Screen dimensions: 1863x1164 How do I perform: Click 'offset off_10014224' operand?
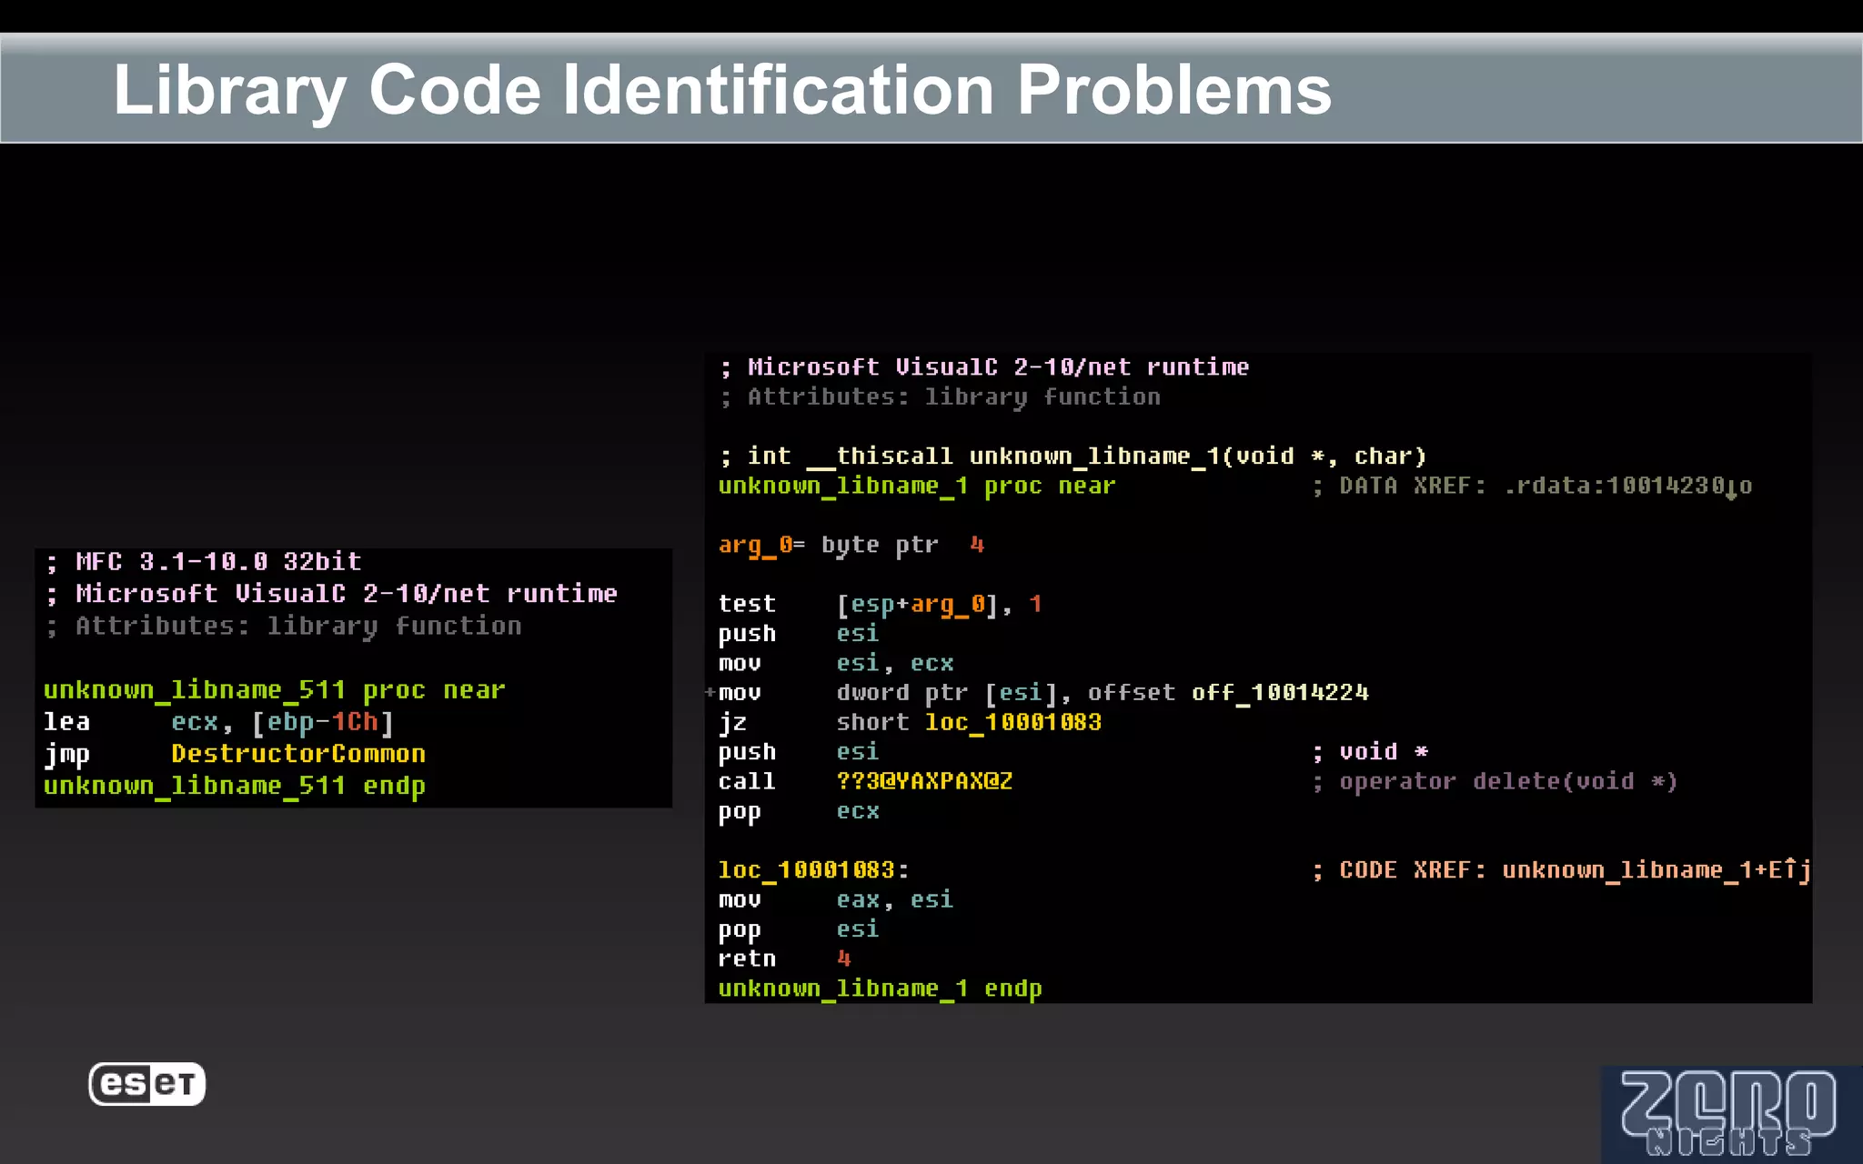1228,693
